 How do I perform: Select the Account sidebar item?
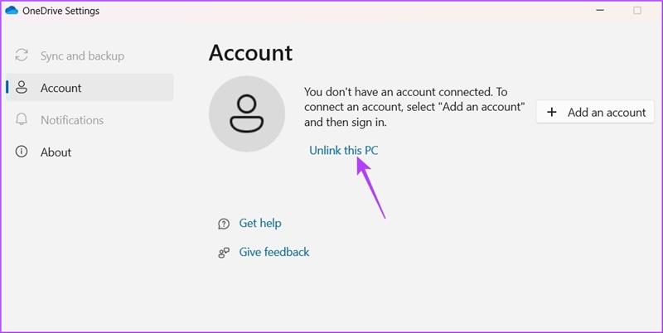click(90, 88)
